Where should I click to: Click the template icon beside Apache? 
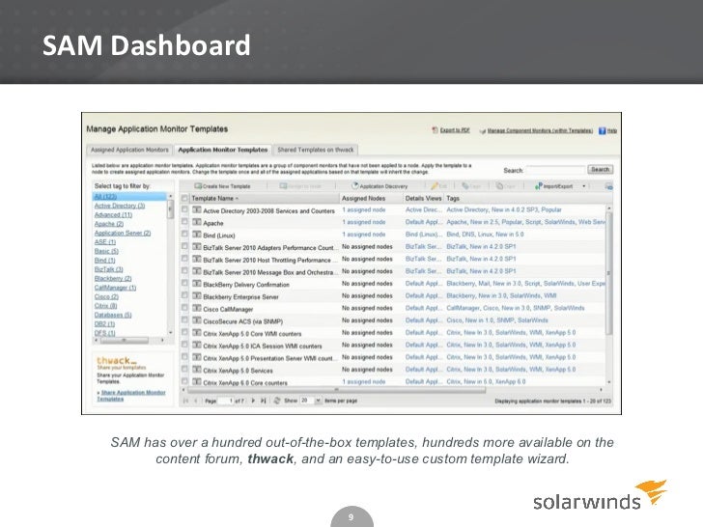pyautogui.click(x=196, y=222)
